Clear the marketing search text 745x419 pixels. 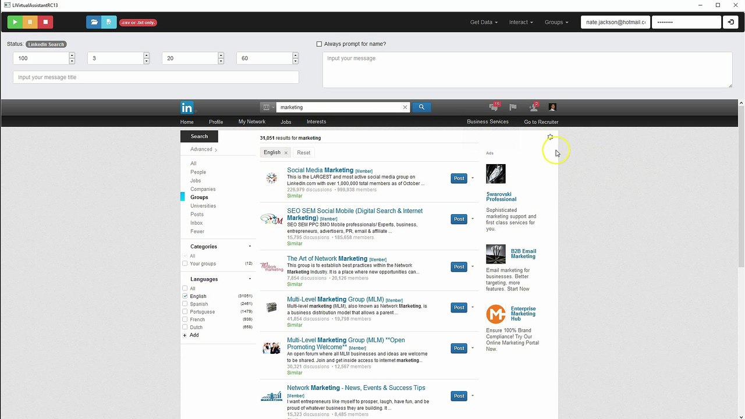405,107
